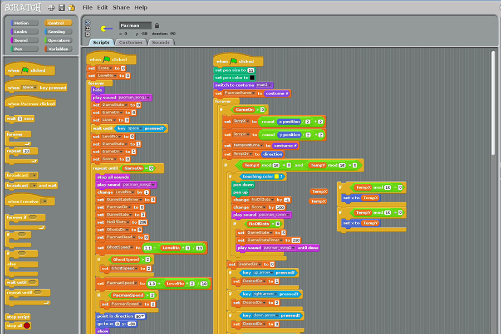Select the can-rotate rotation style button
The image size is (501, 334).
(x=87, y=22)
